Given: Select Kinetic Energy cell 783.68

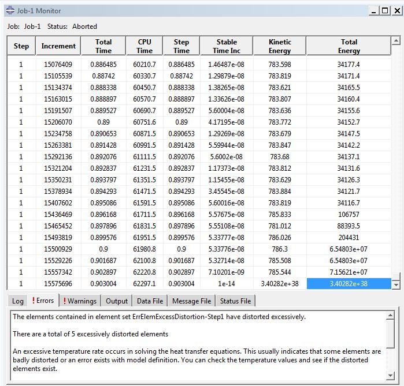Looking at the screenshot, I should (x=280, y=156).
